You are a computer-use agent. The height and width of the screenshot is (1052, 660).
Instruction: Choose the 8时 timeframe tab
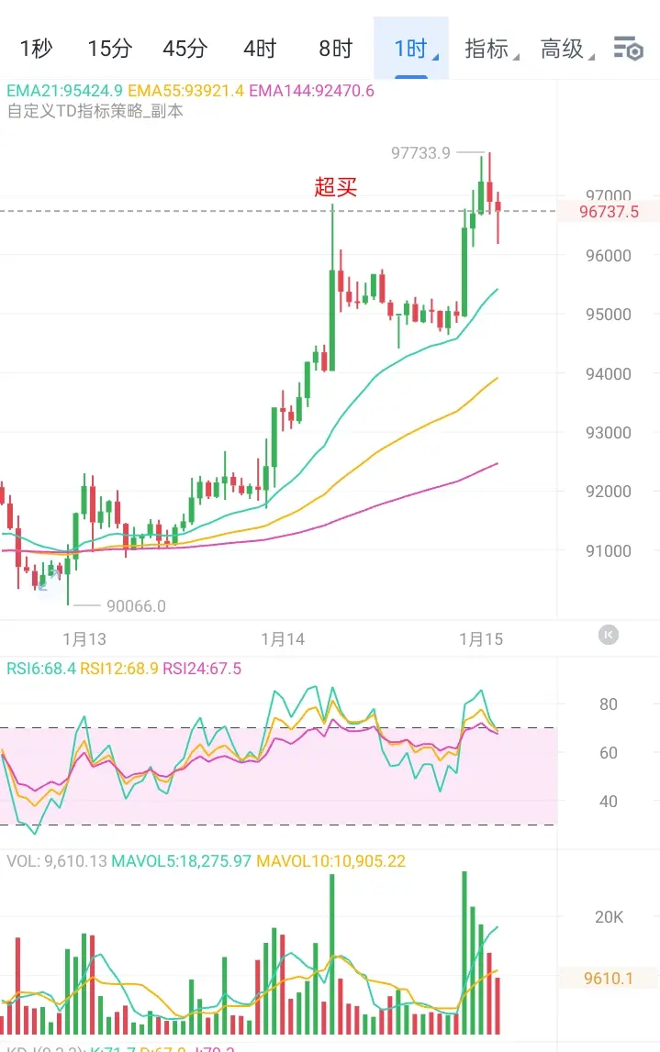[x=336, y=49]
